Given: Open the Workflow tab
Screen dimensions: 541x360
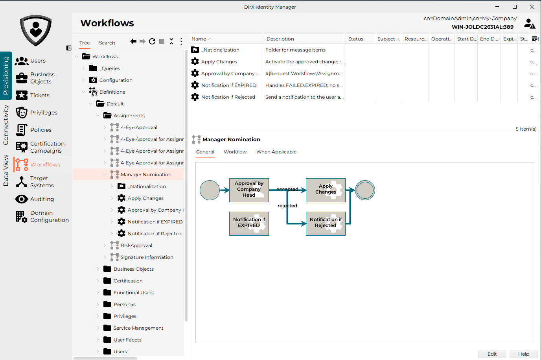Looking at the screenshot, I should (x=235, y=152).
